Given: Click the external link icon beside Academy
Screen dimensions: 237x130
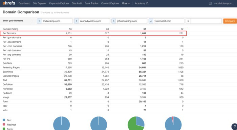Looking at the screenshot, I should point(147,3).
